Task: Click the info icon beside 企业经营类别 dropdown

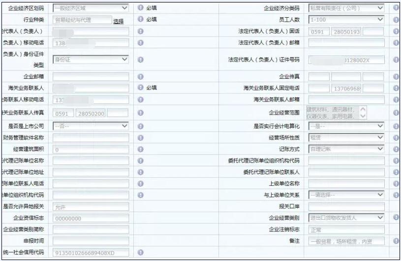Action: [396, 218]
